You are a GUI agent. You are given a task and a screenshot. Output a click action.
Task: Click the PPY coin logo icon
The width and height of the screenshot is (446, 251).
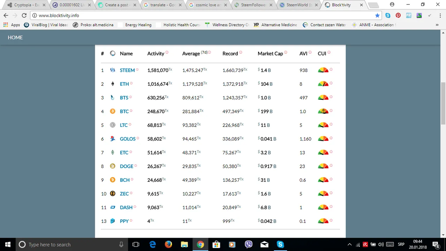(x=113, y=221)
